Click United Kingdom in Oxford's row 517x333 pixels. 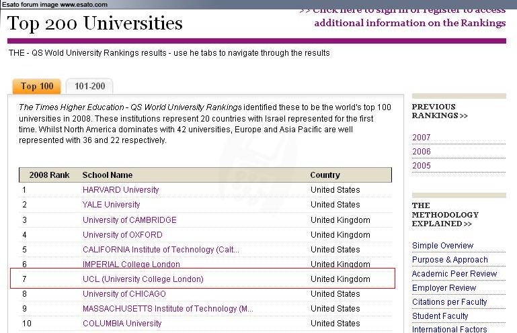point(340,235)
